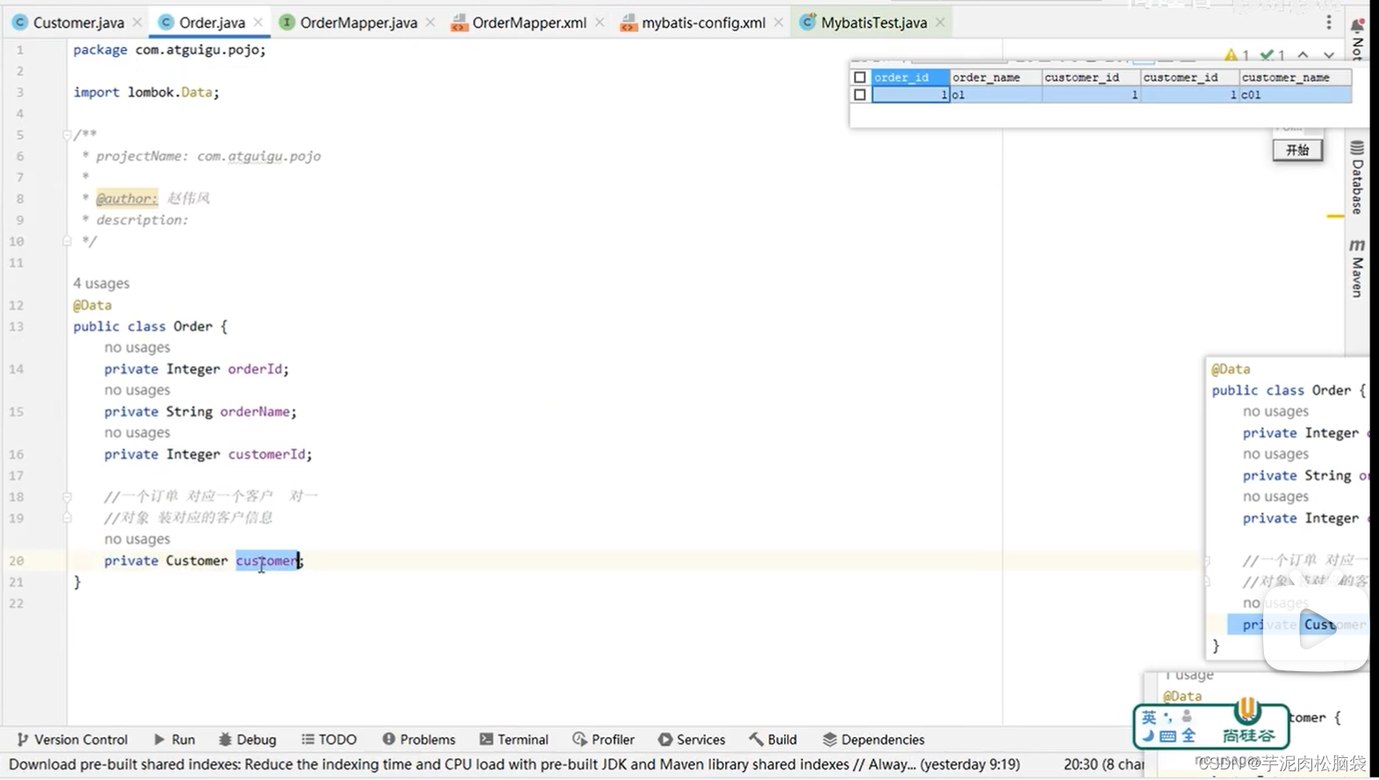Switch to mybatis-config.xml tab
The height and width of the screenshot is (780, 1379).
tap(703, 23)
